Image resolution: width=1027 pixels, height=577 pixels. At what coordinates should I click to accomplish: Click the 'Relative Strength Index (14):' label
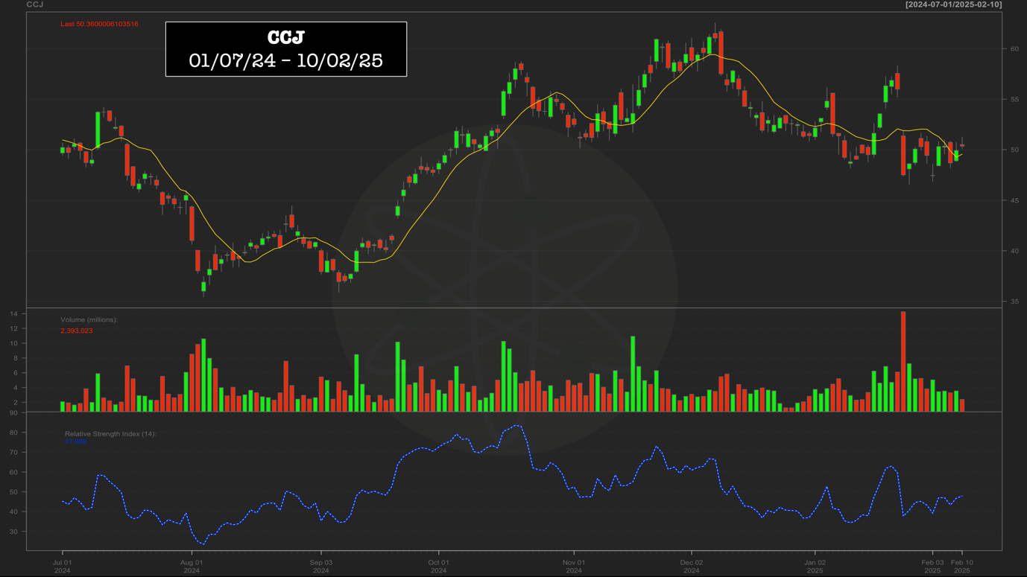(x=110, y=433)
